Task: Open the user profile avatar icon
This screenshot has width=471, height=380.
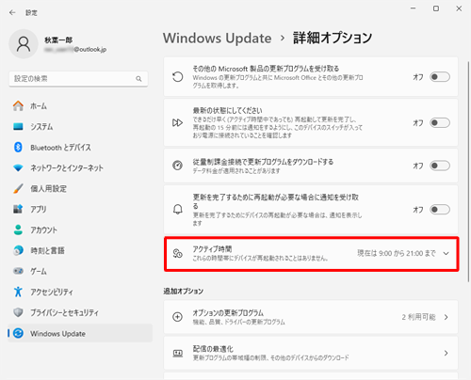Action: tap(24, 44)
